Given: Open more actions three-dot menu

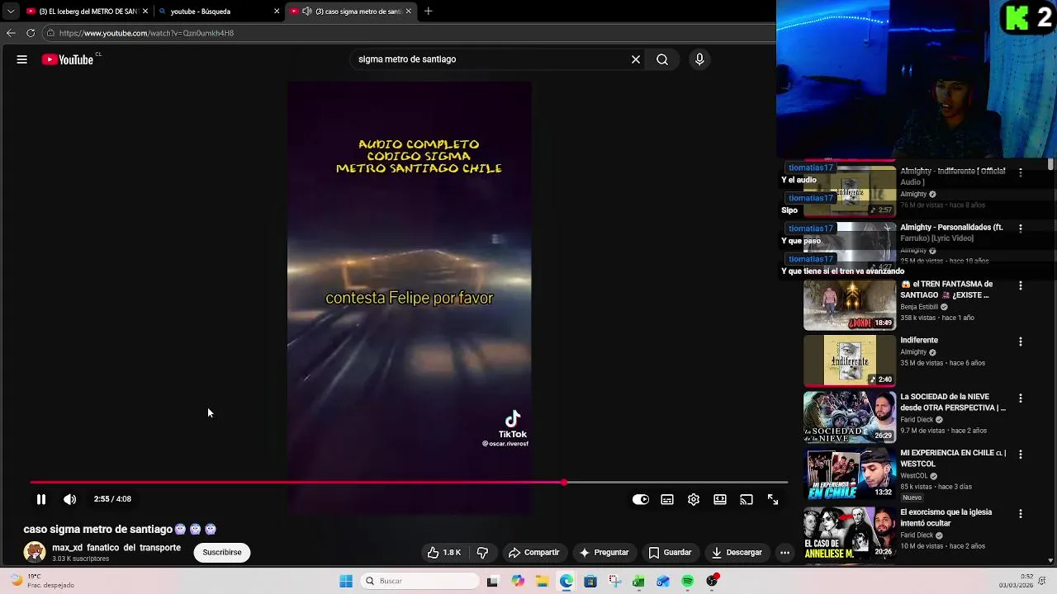Looking at the screenshot, I should point(785,553).
